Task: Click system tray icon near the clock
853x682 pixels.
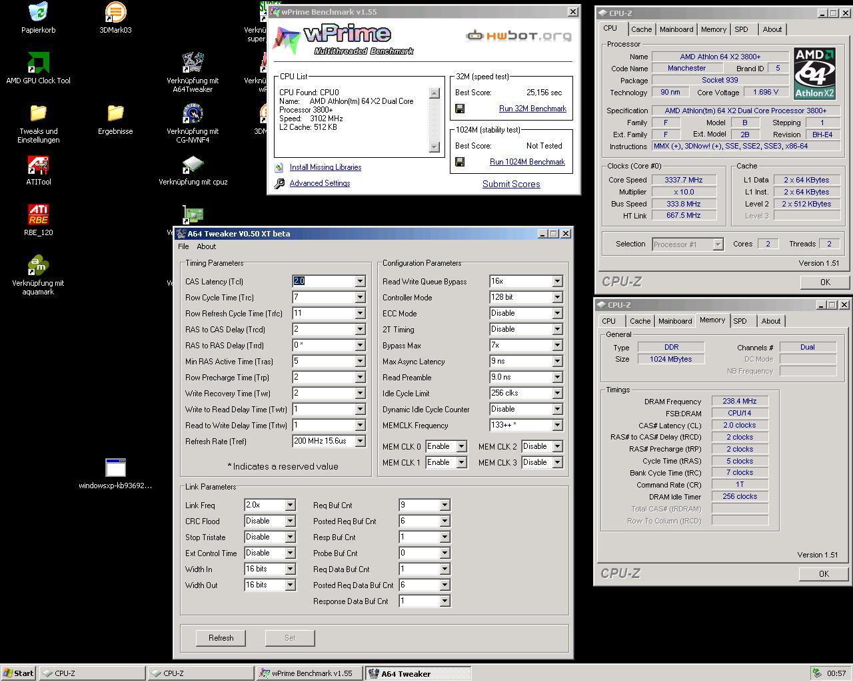Action: click(x=817, y=673)
